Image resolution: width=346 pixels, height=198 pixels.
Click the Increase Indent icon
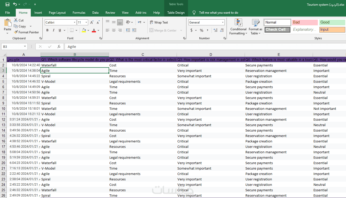(134, 30)
